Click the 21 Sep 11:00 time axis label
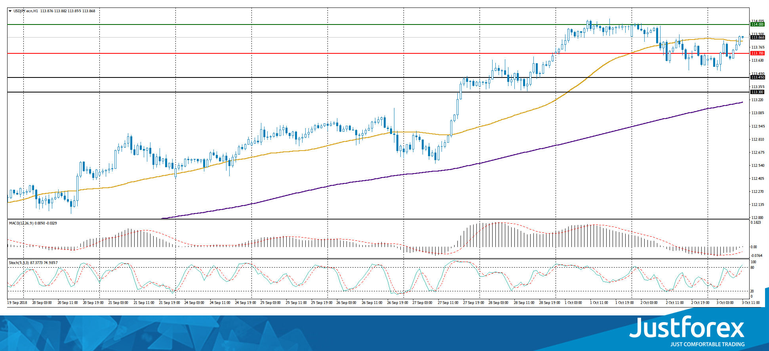This screenshot has width=769, height=351. click(144, 303)
